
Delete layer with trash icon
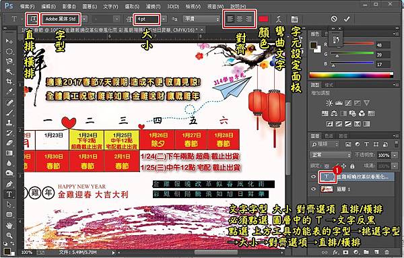pos(386,252)
